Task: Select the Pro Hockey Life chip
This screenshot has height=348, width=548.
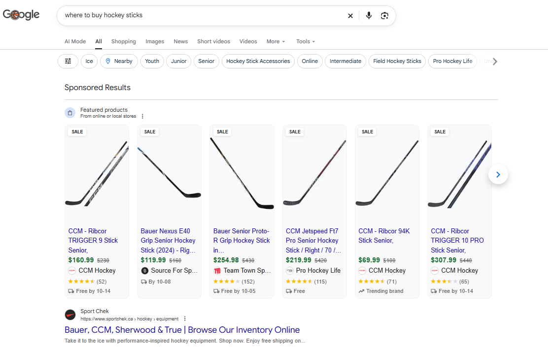Action: pos(452,61)
